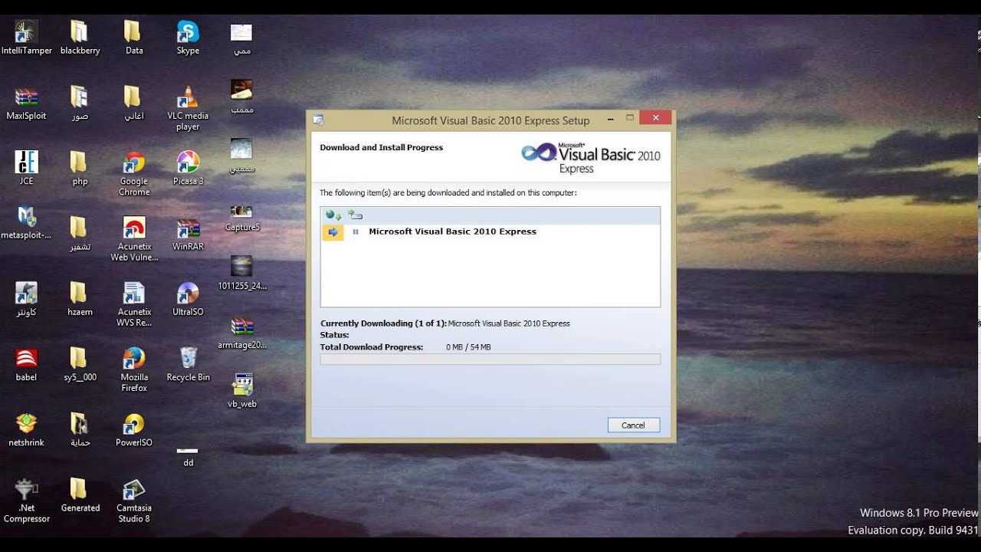Cancel the Visual Basic 2010 Express setup
The height and width of the screenshot is (552, 981).
tap(633, 426)
